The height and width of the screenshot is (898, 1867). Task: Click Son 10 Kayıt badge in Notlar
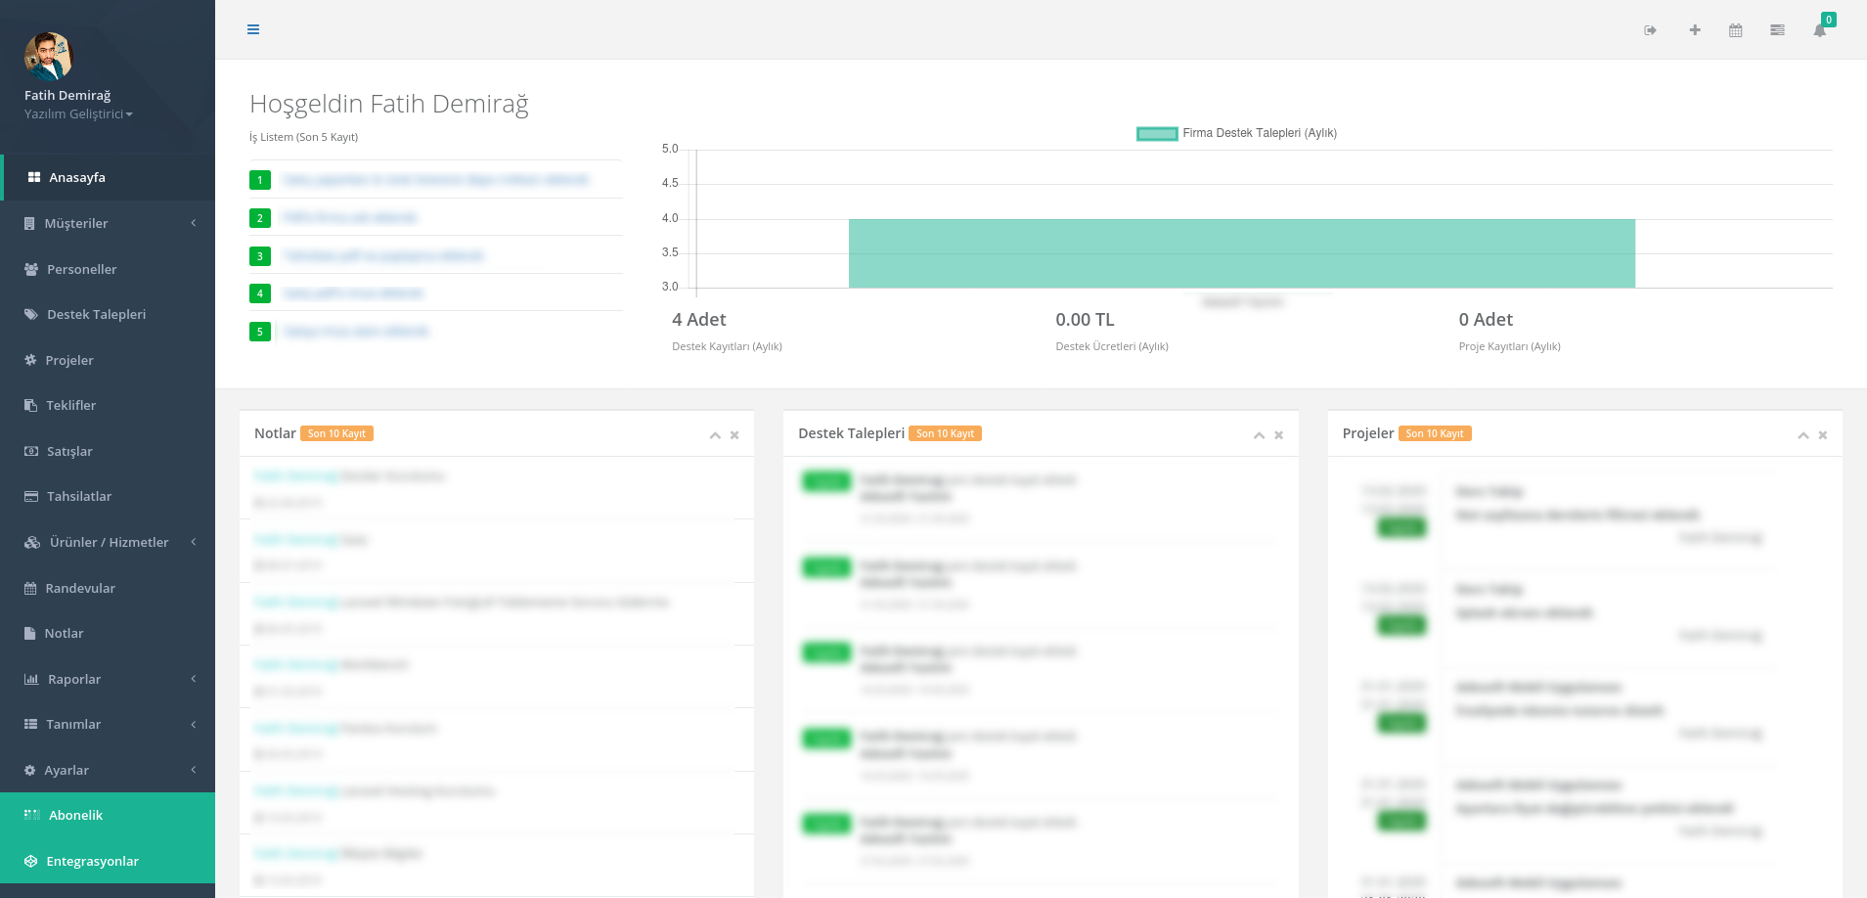pyautogui.click(x=336, y=433)
